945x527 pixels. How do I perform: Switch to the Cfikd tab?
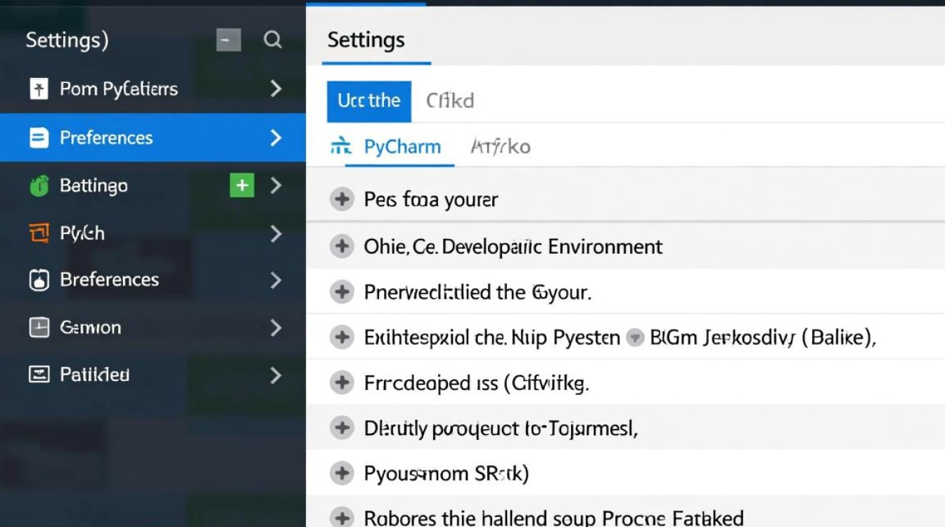click(x=450, y=100)
